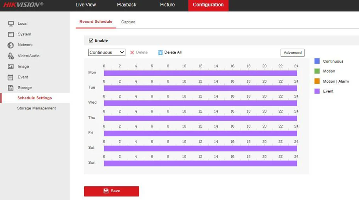Click the Hikvision logo
This screenshot has height=200, width=359.
[x=23, y=5]
